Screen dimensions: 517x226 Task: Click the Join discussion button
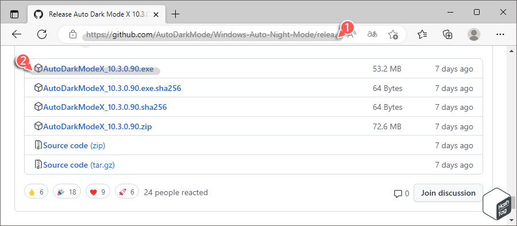click(448, 193)
